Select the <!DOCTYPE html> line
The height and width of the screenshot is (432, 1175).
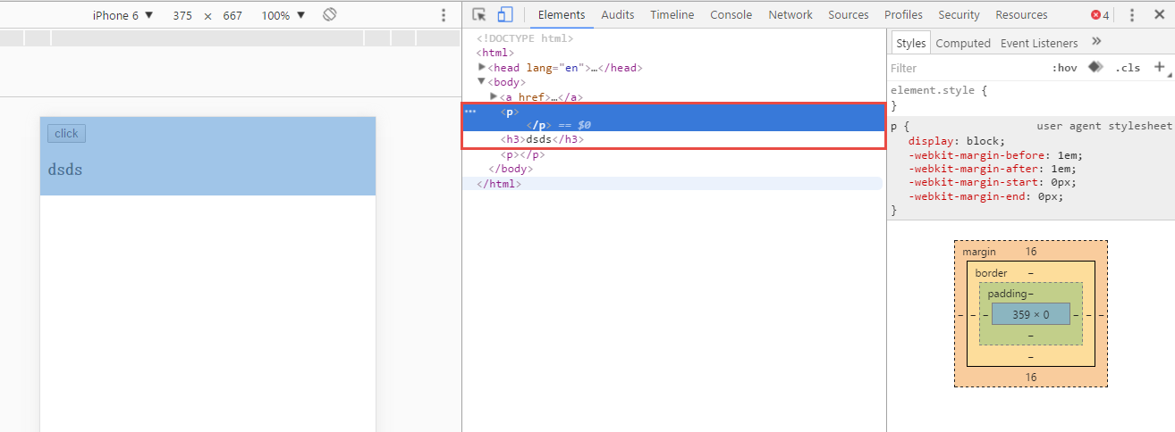525,38
